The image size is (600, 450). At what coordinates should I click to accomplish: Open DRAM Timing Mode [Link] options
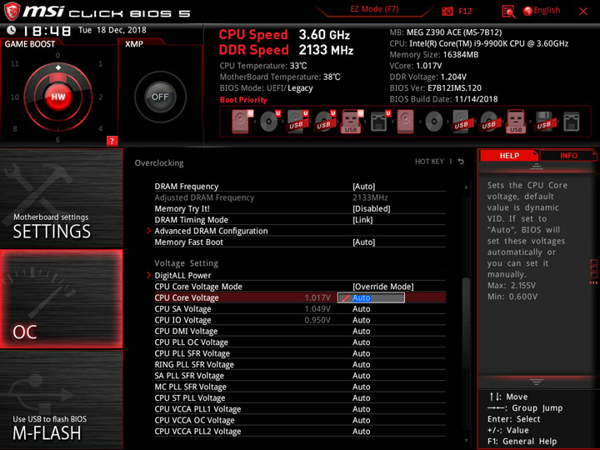(x=362, y=220)
